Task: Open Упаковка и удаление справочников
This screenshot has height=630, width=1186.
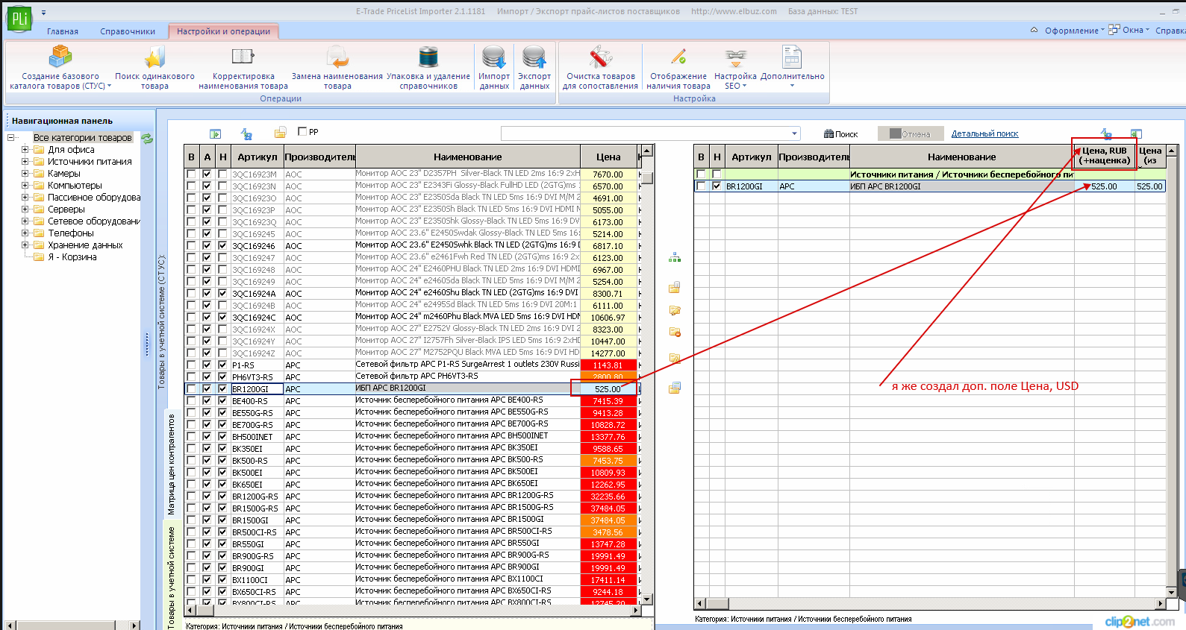Action: click(428, 67)
